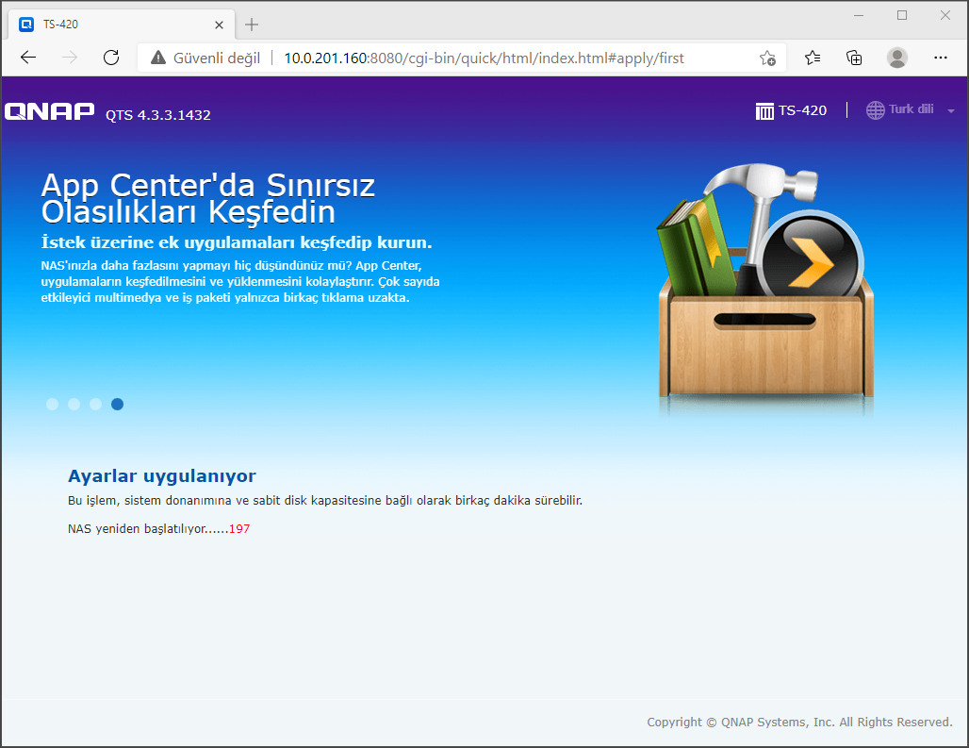Open browser settings three-dot menu

(x=940, y=58)
